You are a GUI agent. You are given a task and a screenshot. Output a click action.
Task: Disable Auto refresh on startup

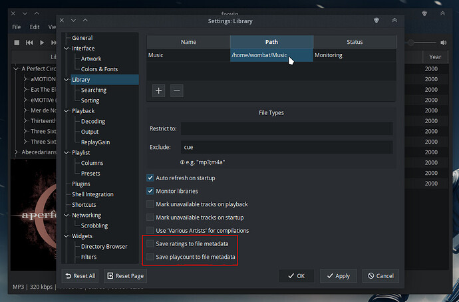tap(150, 178)
